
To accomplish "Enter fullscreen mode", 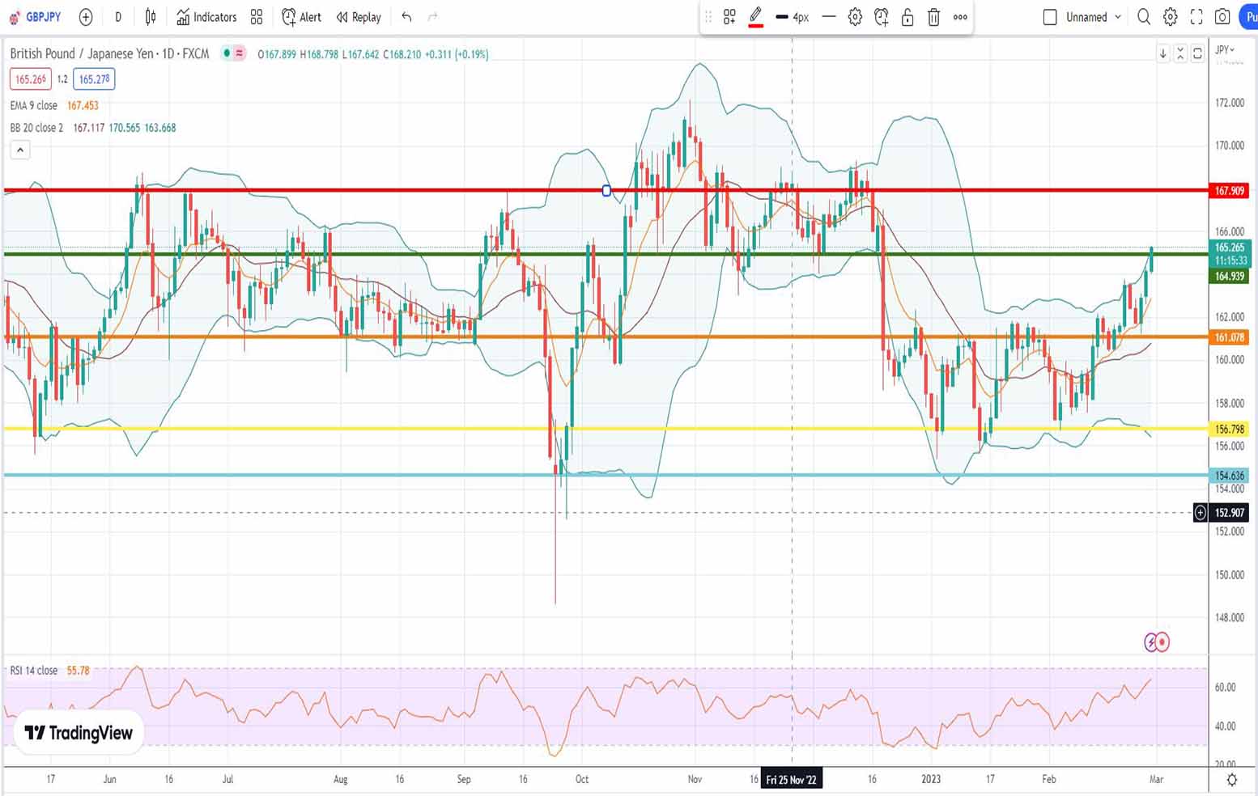I will 1196,17.
